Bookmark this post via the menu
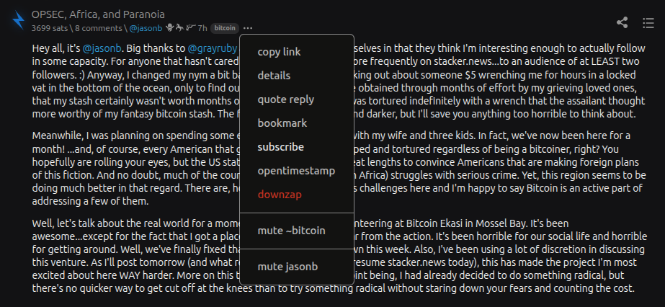The image size is (665, 307). coord(282,123)
